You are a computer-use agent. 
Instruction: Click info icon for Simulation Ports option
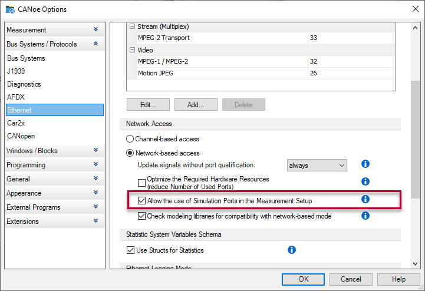pos(365,200)
